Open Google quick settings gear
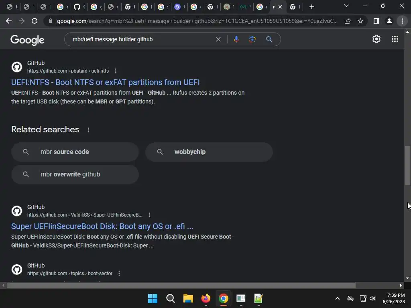411x308 pixels. [376, 39]
